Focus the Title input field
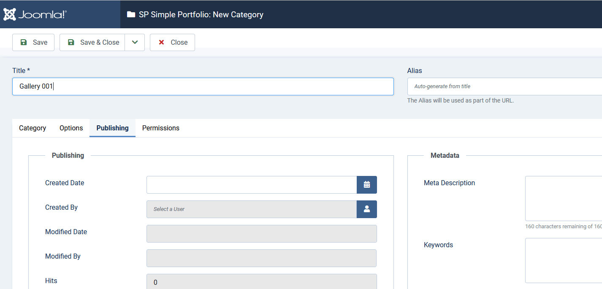This screenshot has width=602, height=289. point(203,86)
